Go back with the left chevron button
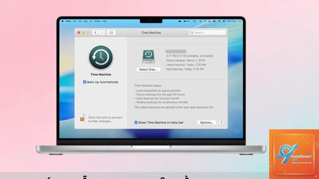Image resolution: width=319 pixels, height=179 pixels. point(95,33)
